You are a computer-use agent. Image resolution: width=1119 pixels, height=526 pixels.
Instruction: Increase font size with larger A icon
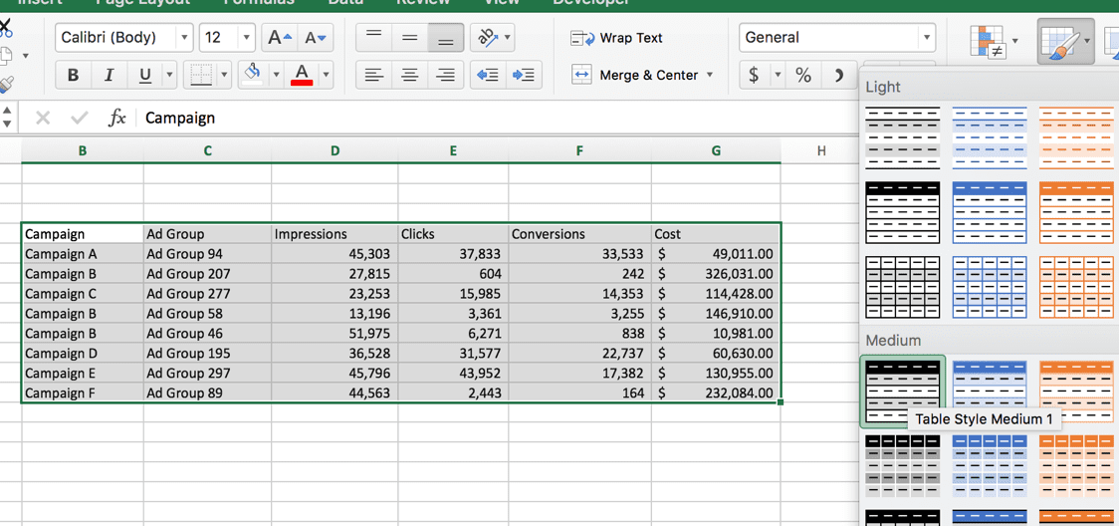tap(279, 38)
